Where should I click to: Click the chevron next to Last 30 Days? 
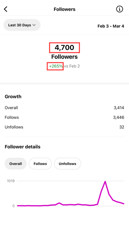(34, 25)
